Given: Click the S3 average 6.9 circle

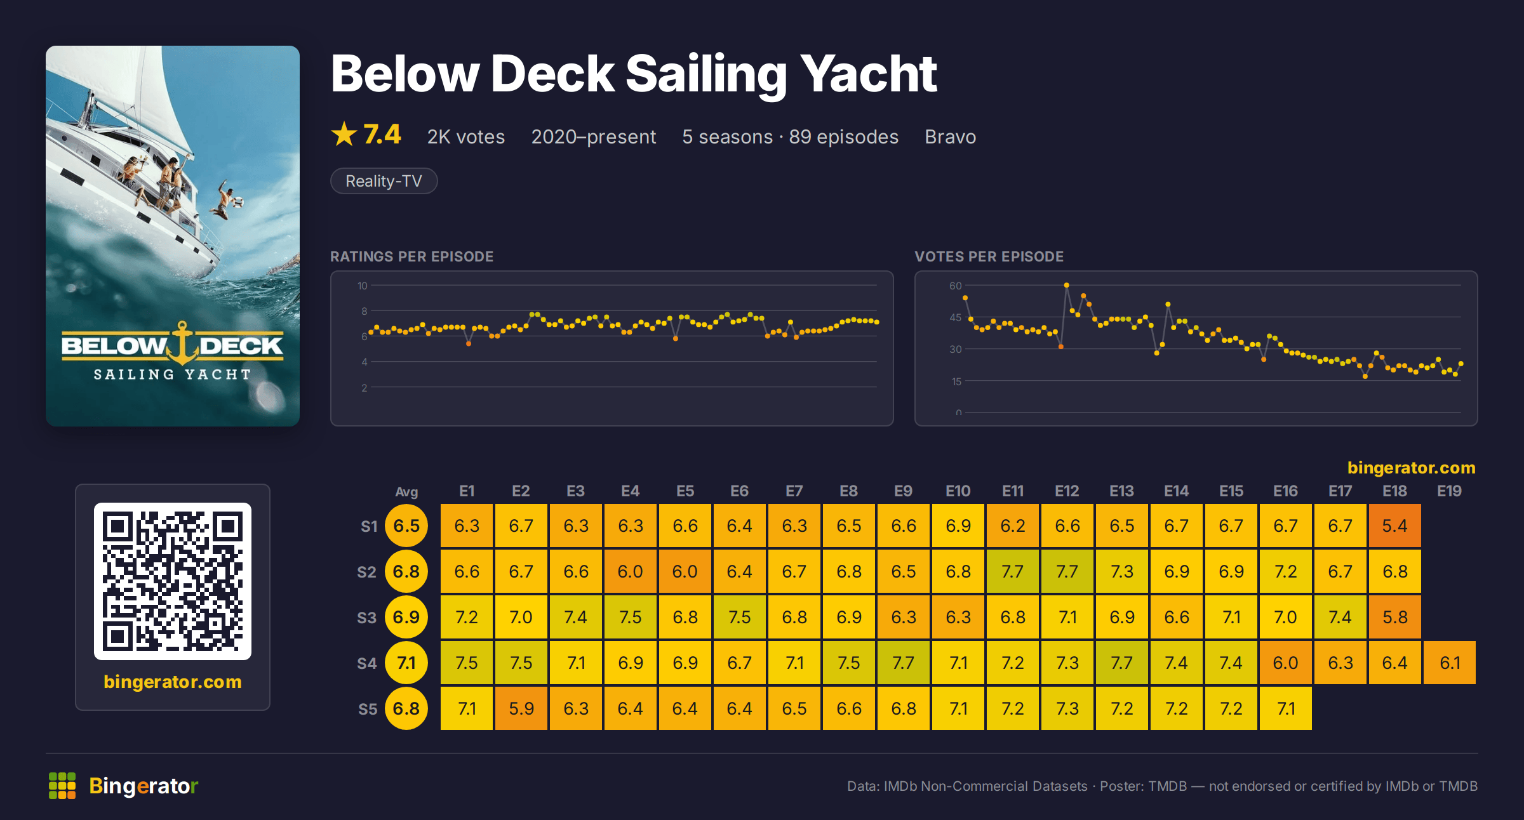Looking at the screenshot, I should (x=406, y=617).
